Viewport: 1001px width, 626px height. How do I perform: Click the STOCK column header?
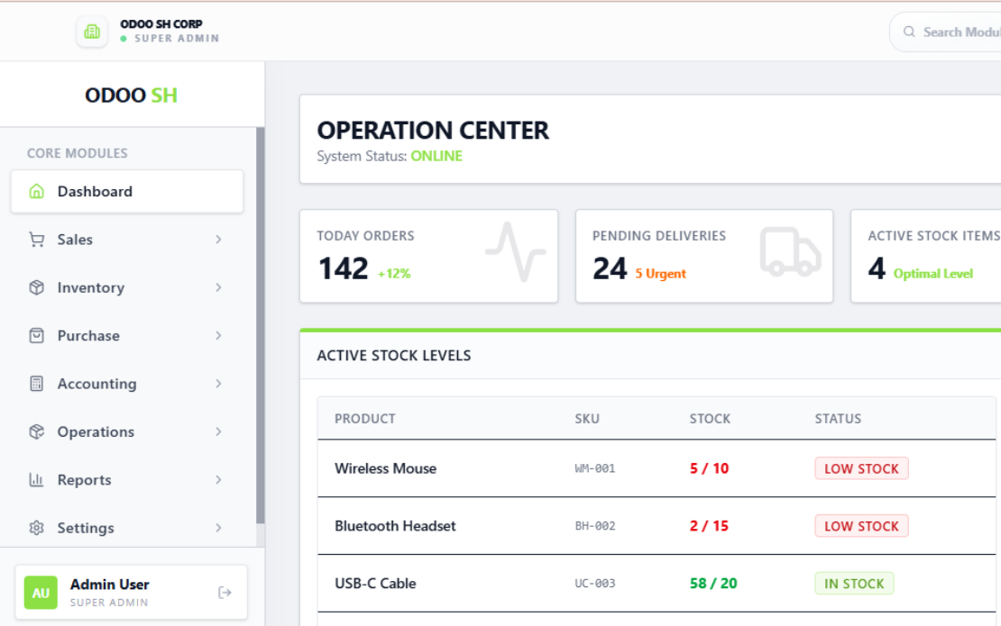[x=710, y=419]
